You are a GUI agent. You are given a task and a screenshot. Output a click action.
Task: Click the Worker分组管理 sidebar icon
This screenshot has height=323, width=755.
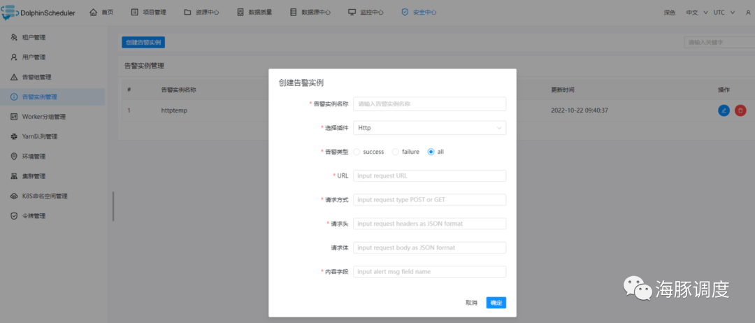[14, 117]
